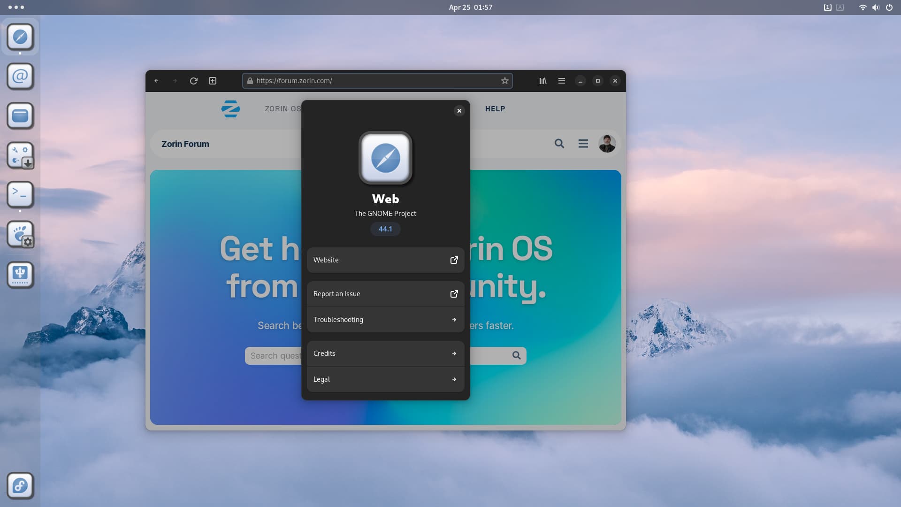This screenshot has width=901, height=507.
Task: Close the About Web dialog
Action: [459, 111]
